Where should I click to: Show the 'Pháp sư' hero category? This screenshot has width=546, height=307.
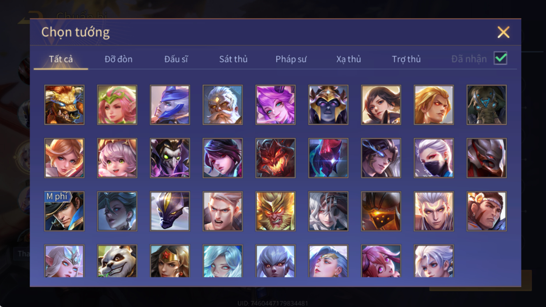[x=291, y=59]
